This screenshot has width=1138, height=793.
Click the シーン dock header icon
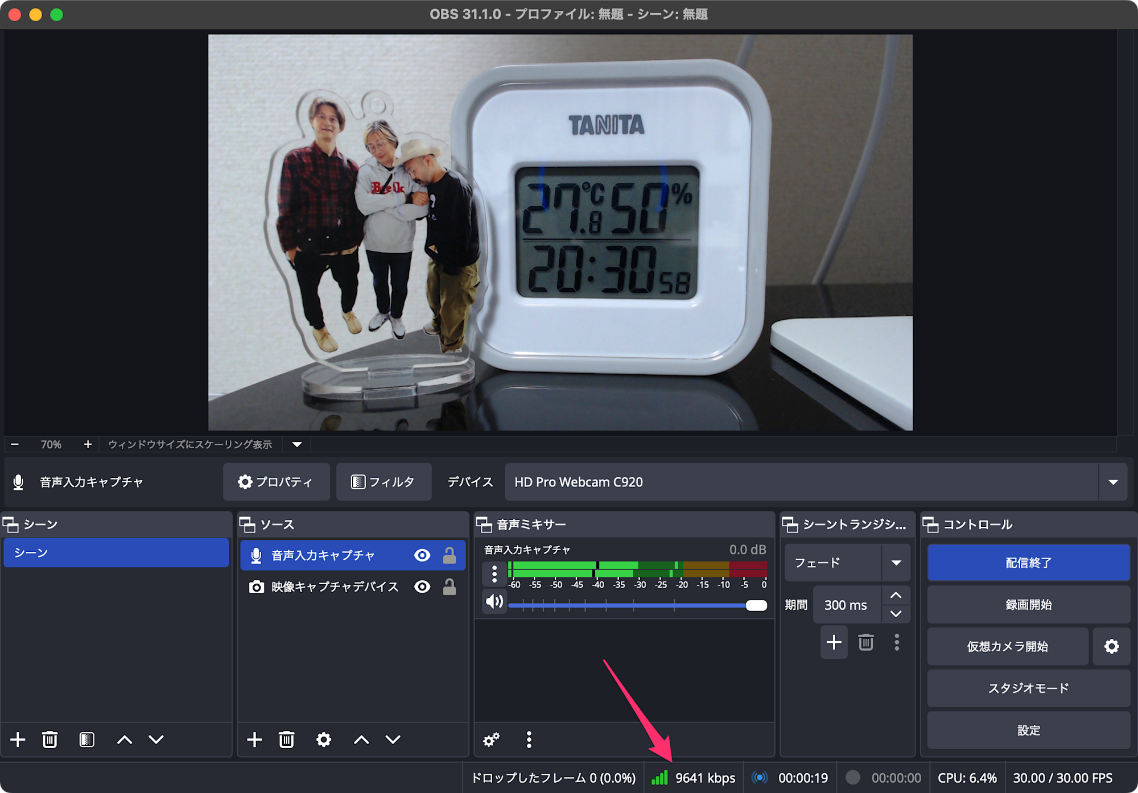coord(11,524)
